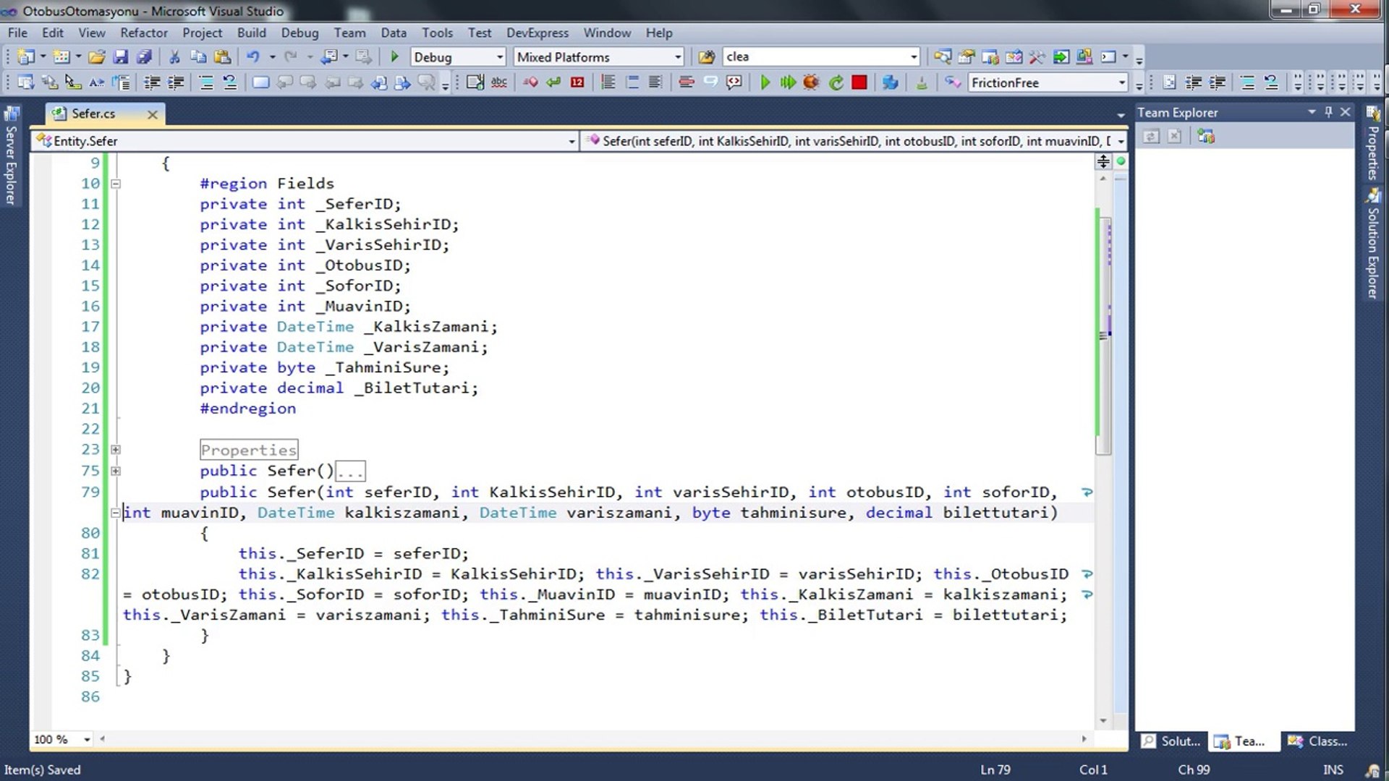The height and width of the screenshot is (781, 1389).
Task: Click the Open File folder icon
Action: click(96, 57)
